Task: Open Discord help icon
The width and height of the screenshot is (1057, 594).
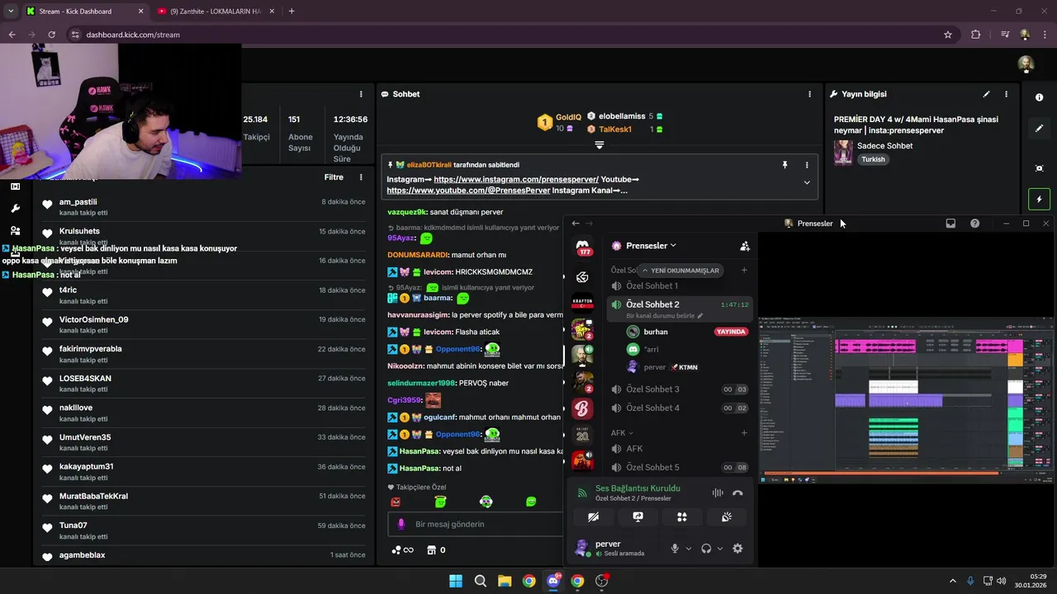Action: click(974, 224)
